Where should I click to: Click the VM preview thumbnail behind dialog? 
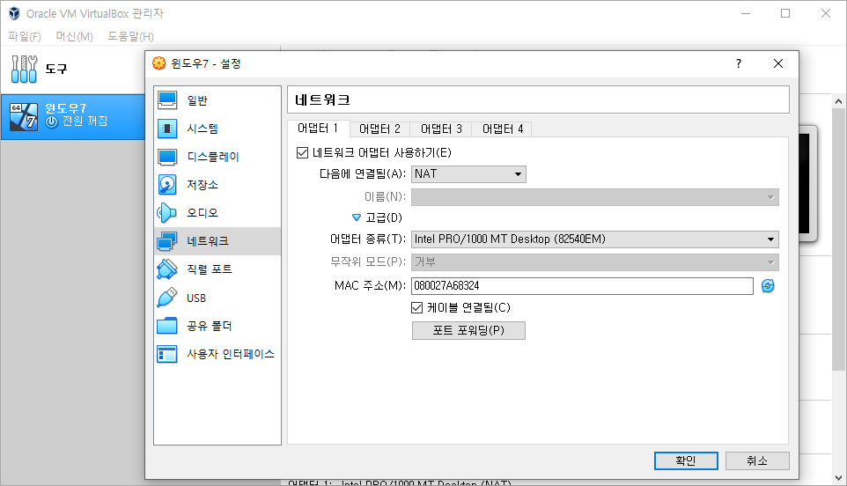click(x=807, y=184)
